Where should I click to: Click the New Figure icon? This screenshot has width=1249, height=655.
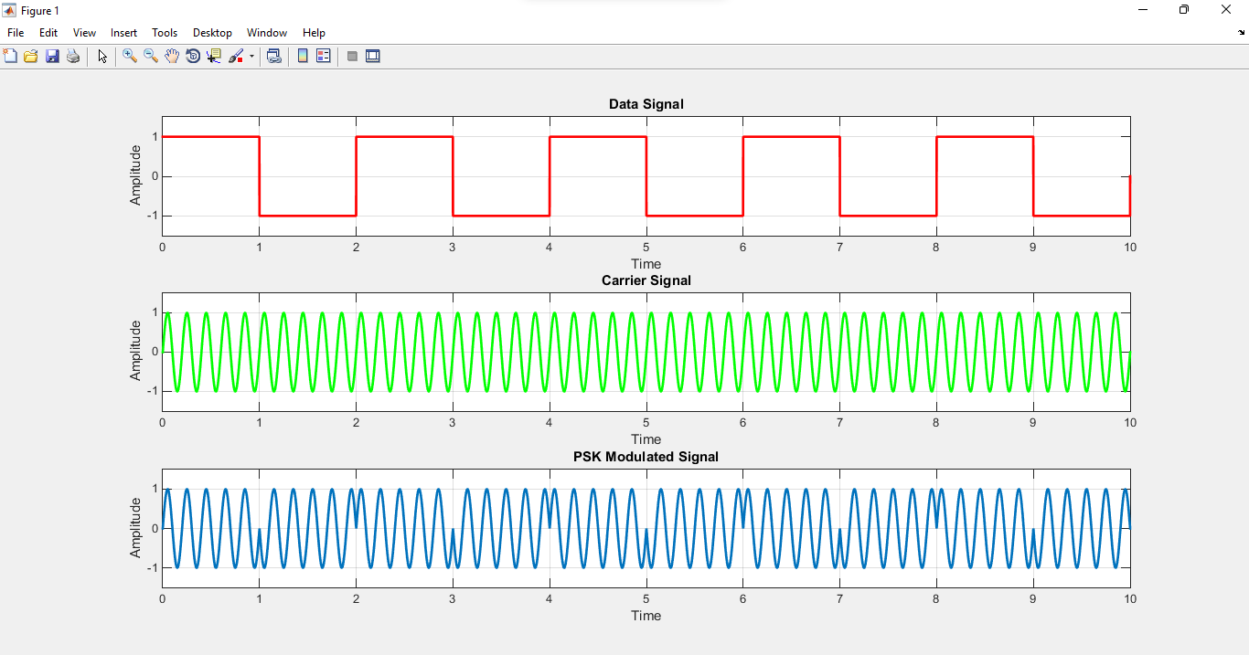click(x=11, y=57)
